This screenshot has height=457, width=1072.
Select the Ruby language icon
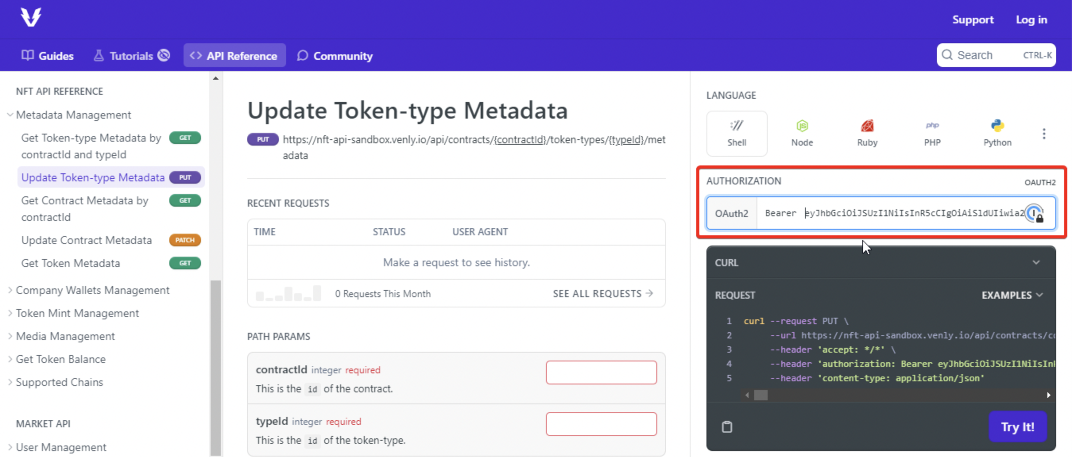click(867, 133)
